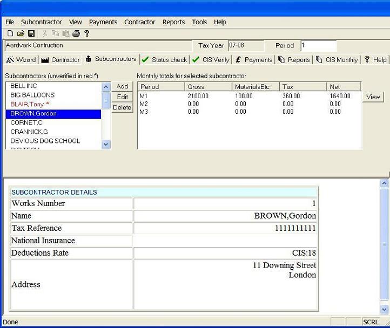
Task: Click the M1 gross value 2100.00
Action: (x=198, y=96)
